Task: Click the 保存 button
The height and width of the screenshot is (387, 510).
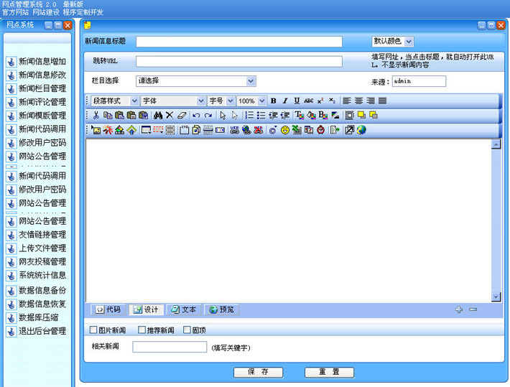Action: click(x=259, y=372)
